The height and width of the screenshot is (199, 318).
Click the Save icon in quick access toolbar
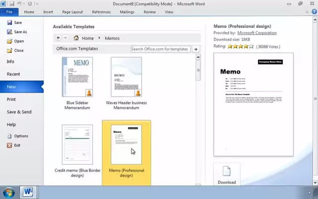[x=12, y=3]
